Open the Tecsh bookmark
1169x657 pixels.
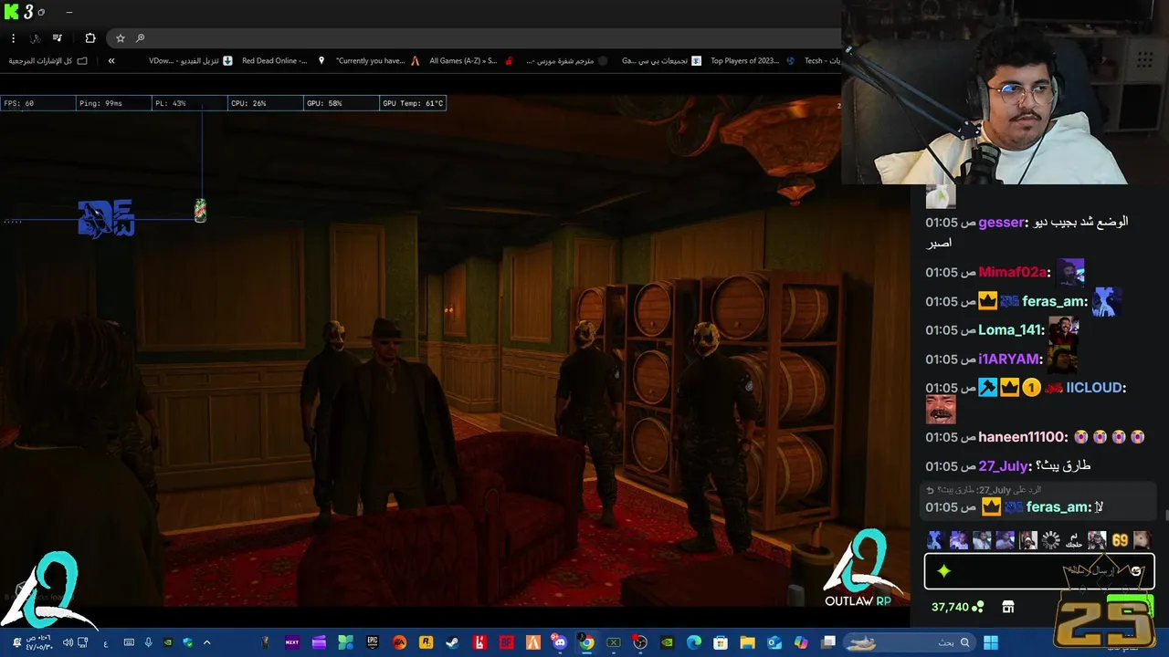(x=822, y=61)
